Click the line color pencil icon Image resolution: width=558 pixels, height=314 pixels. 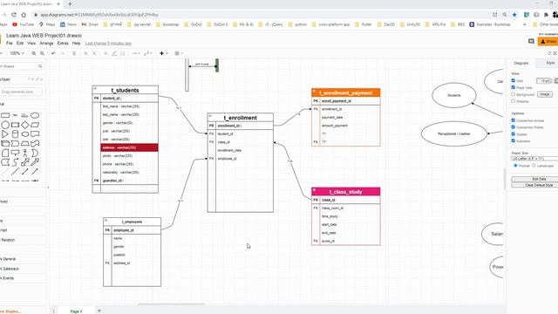(x=114, y=53)
